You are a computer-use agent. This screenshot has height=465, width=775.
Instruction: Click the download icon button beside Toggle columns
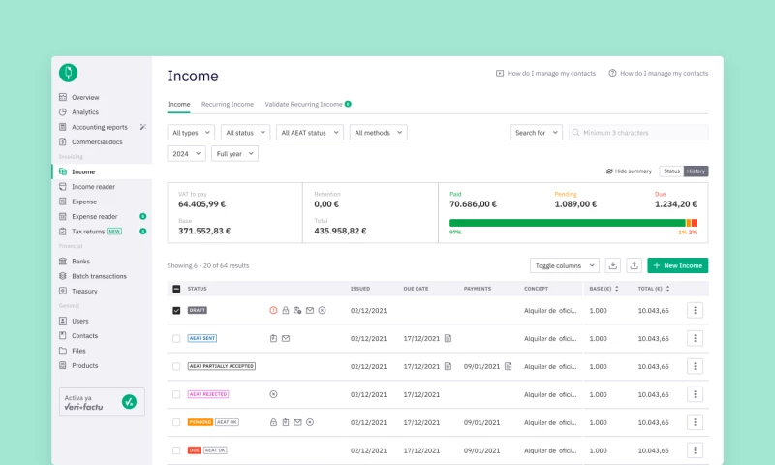coord(613,265)
